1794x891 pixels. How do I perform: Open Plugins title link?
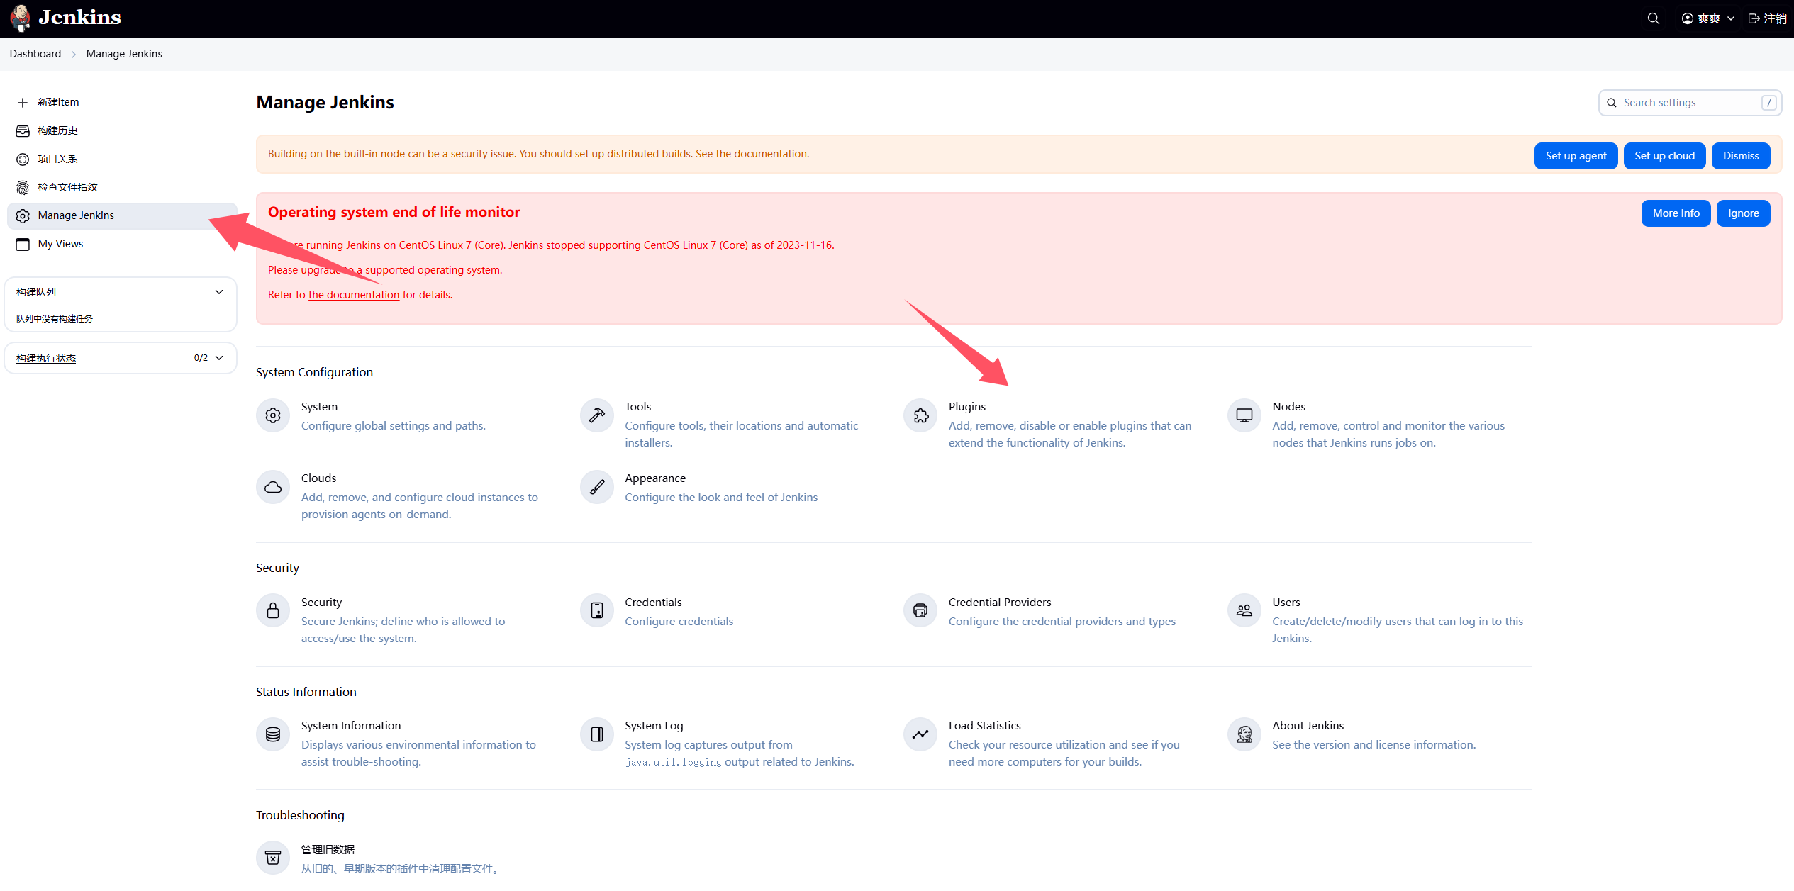(967, 407)
